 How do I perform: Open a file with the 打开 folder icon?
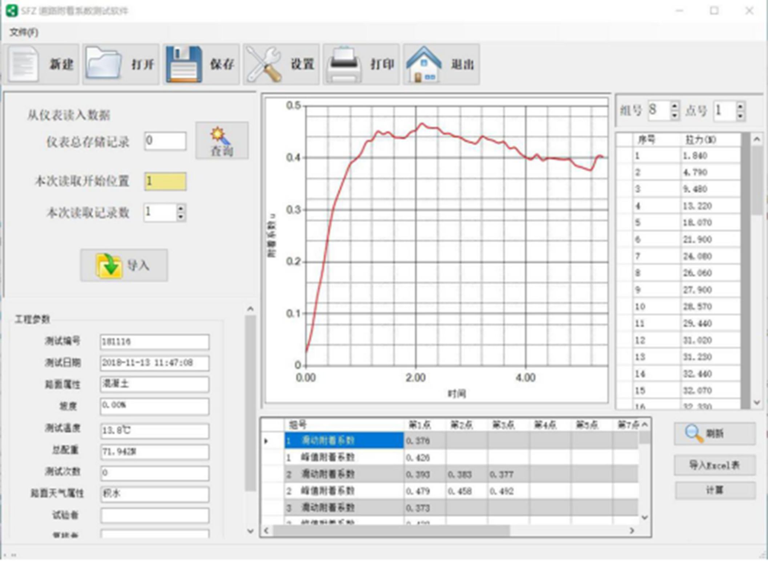(x=104, y=64)
